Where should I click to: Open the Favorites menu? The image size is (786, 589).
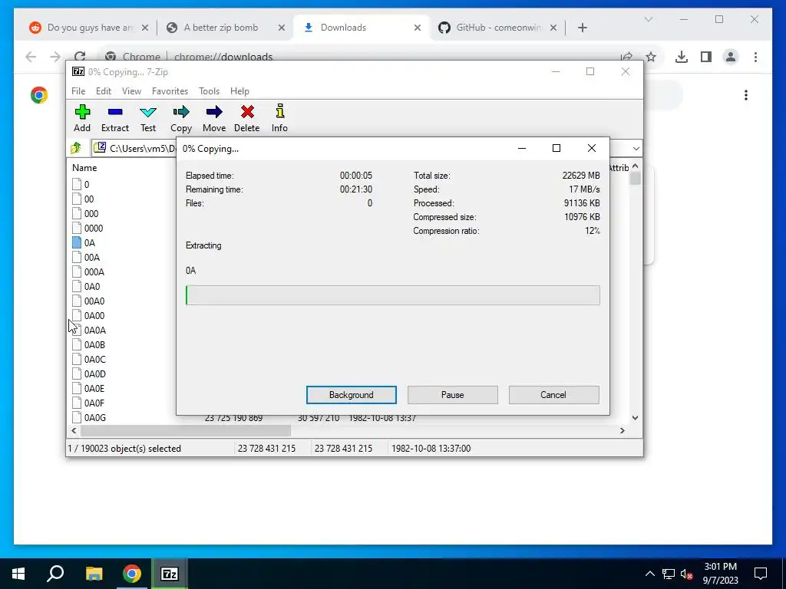point(170,91)
